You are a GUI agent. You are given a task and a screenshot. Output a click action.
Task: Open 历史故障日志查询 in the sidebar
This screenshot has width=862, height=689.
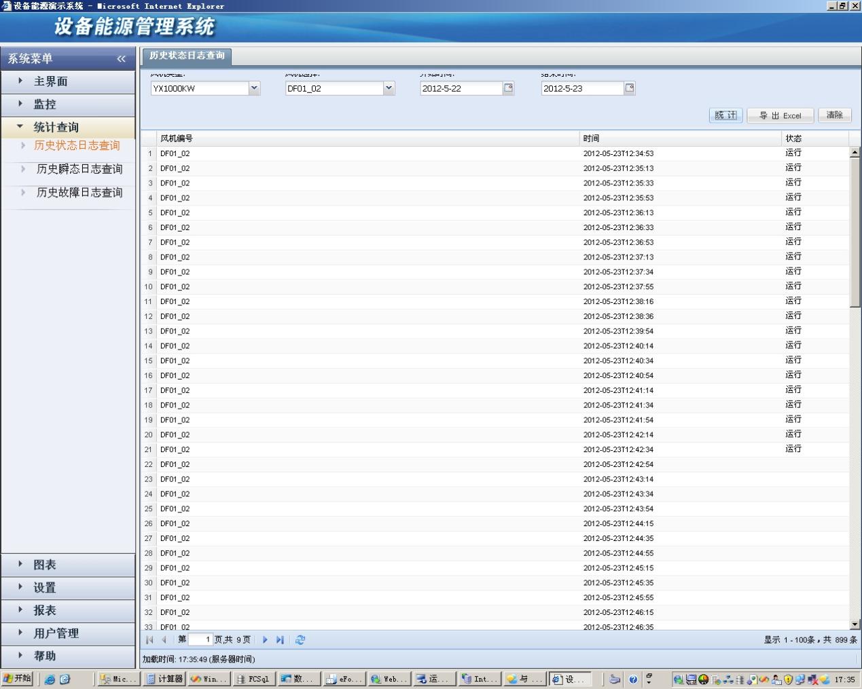[x=79, y=193]
